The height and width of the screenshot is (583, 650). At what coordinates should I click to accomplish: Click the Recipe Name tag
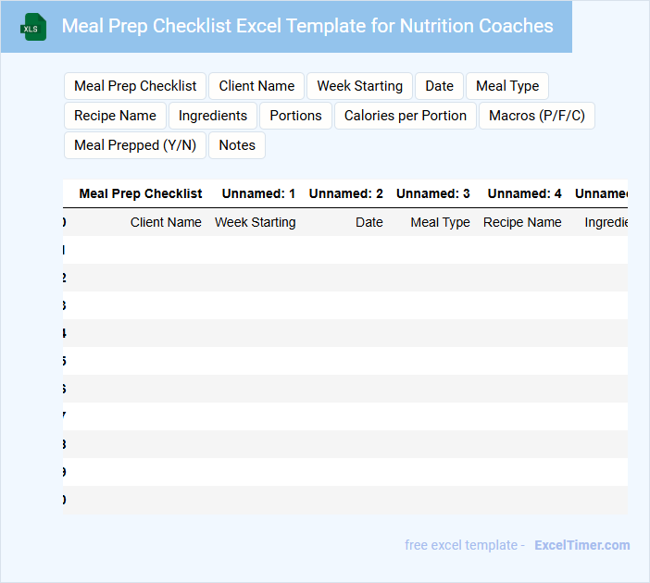(x=115, y=116)
